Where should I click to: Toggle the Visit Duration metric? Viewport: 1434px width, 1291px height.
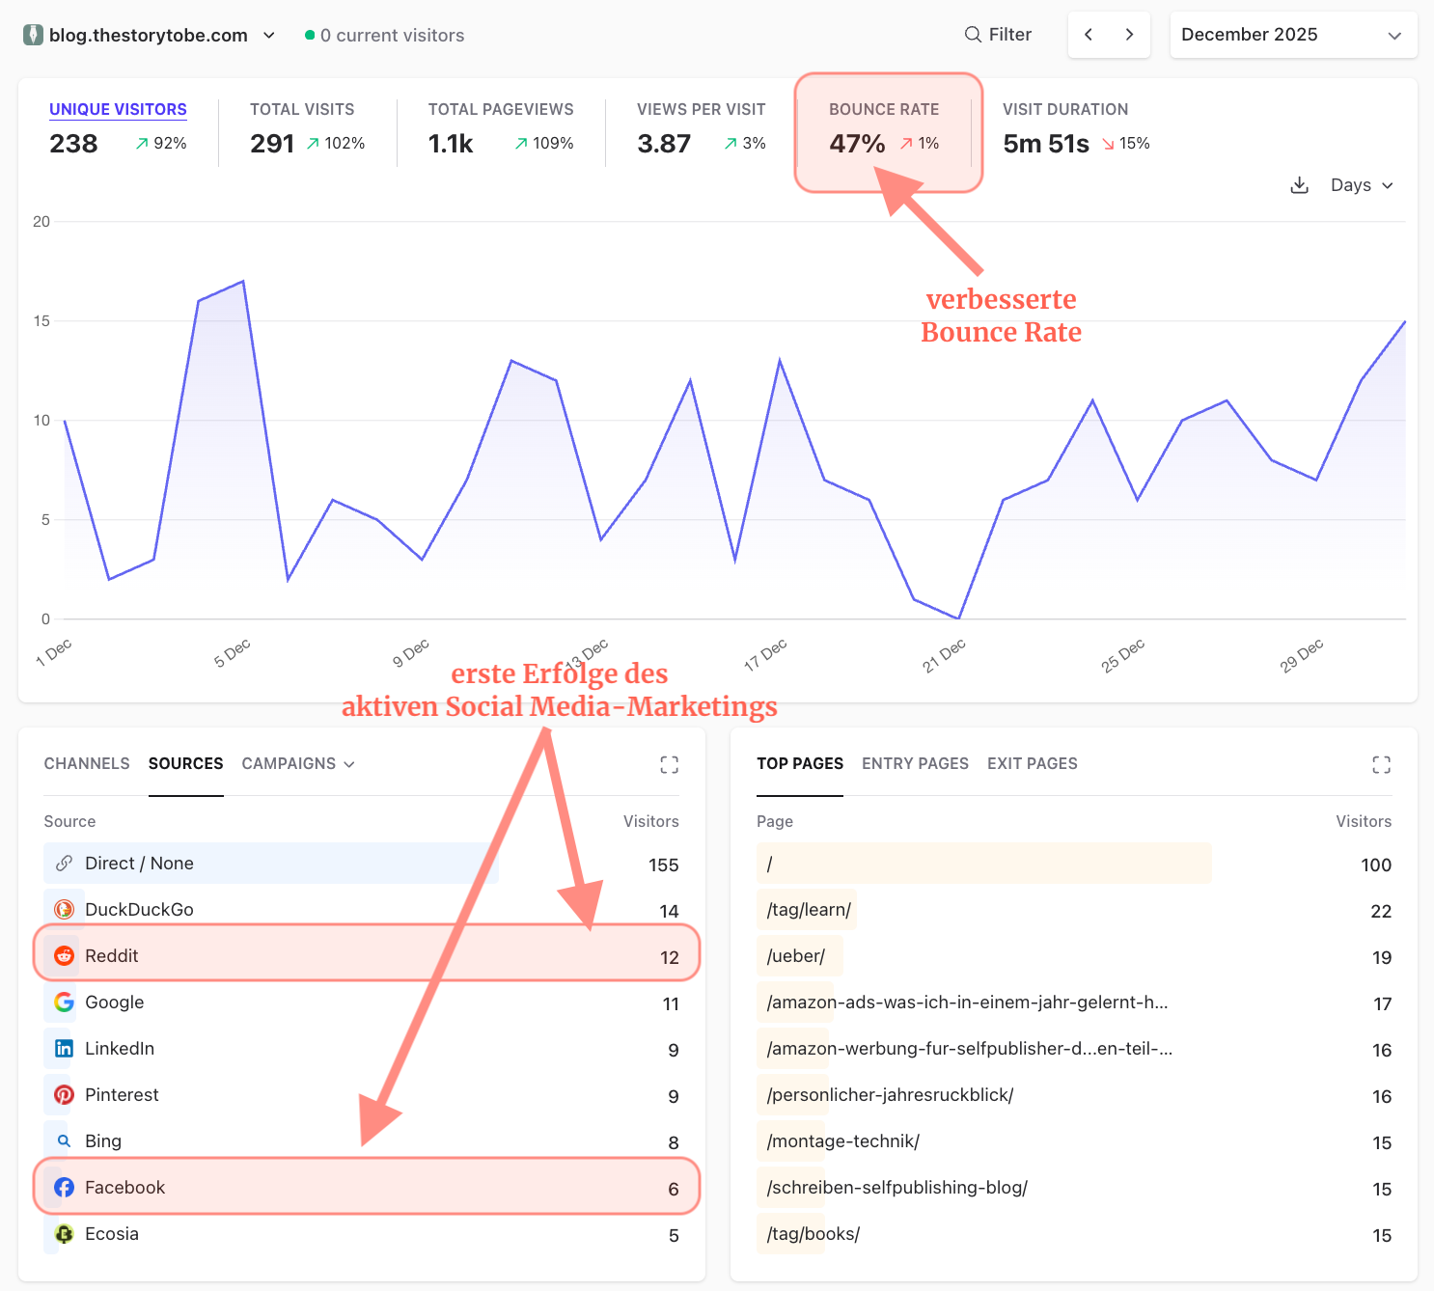(x=1064, y=127)
